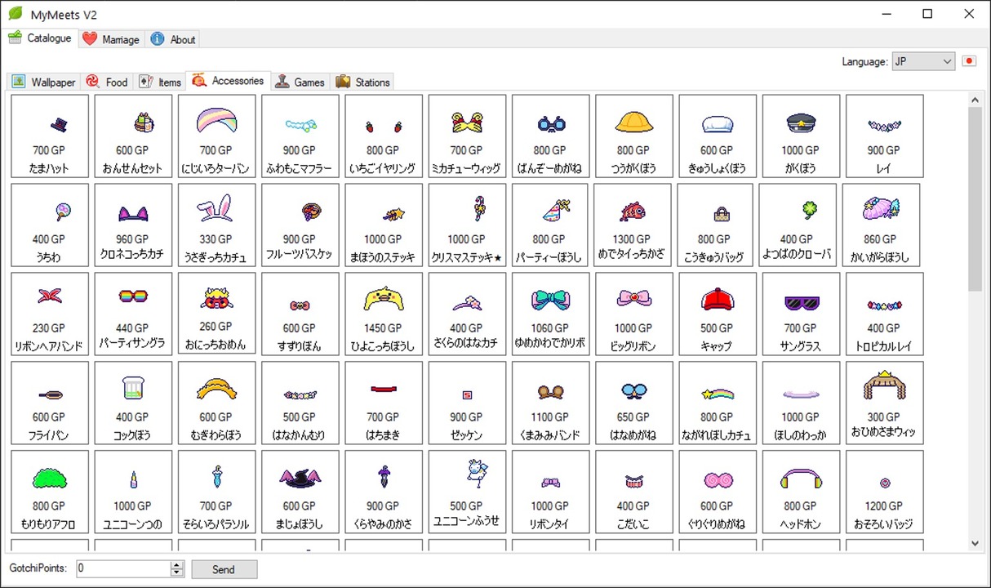Choose the うさぎっちカチュ bunny ears
Screen dimensions: 991x588
tap(217, 225)
